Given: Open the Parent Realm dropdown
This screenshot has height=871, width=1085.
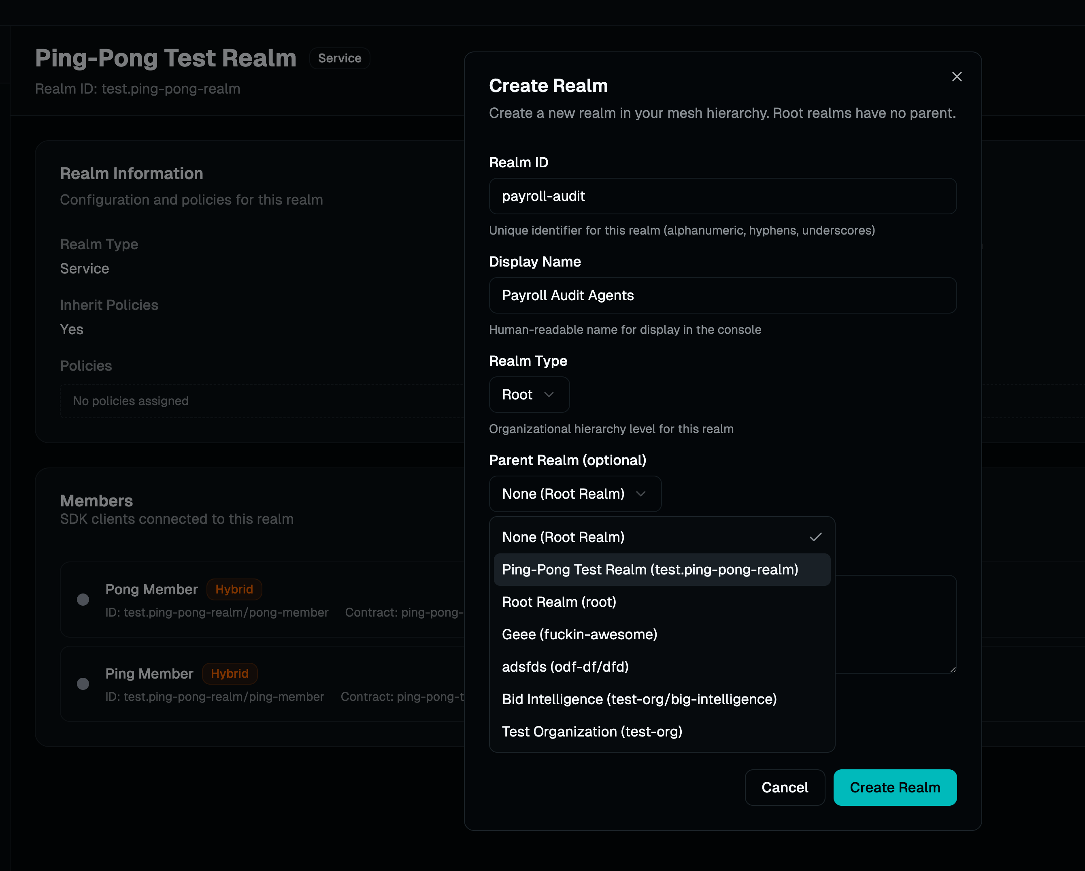Looking at the screenshot, I should point(575,494).
